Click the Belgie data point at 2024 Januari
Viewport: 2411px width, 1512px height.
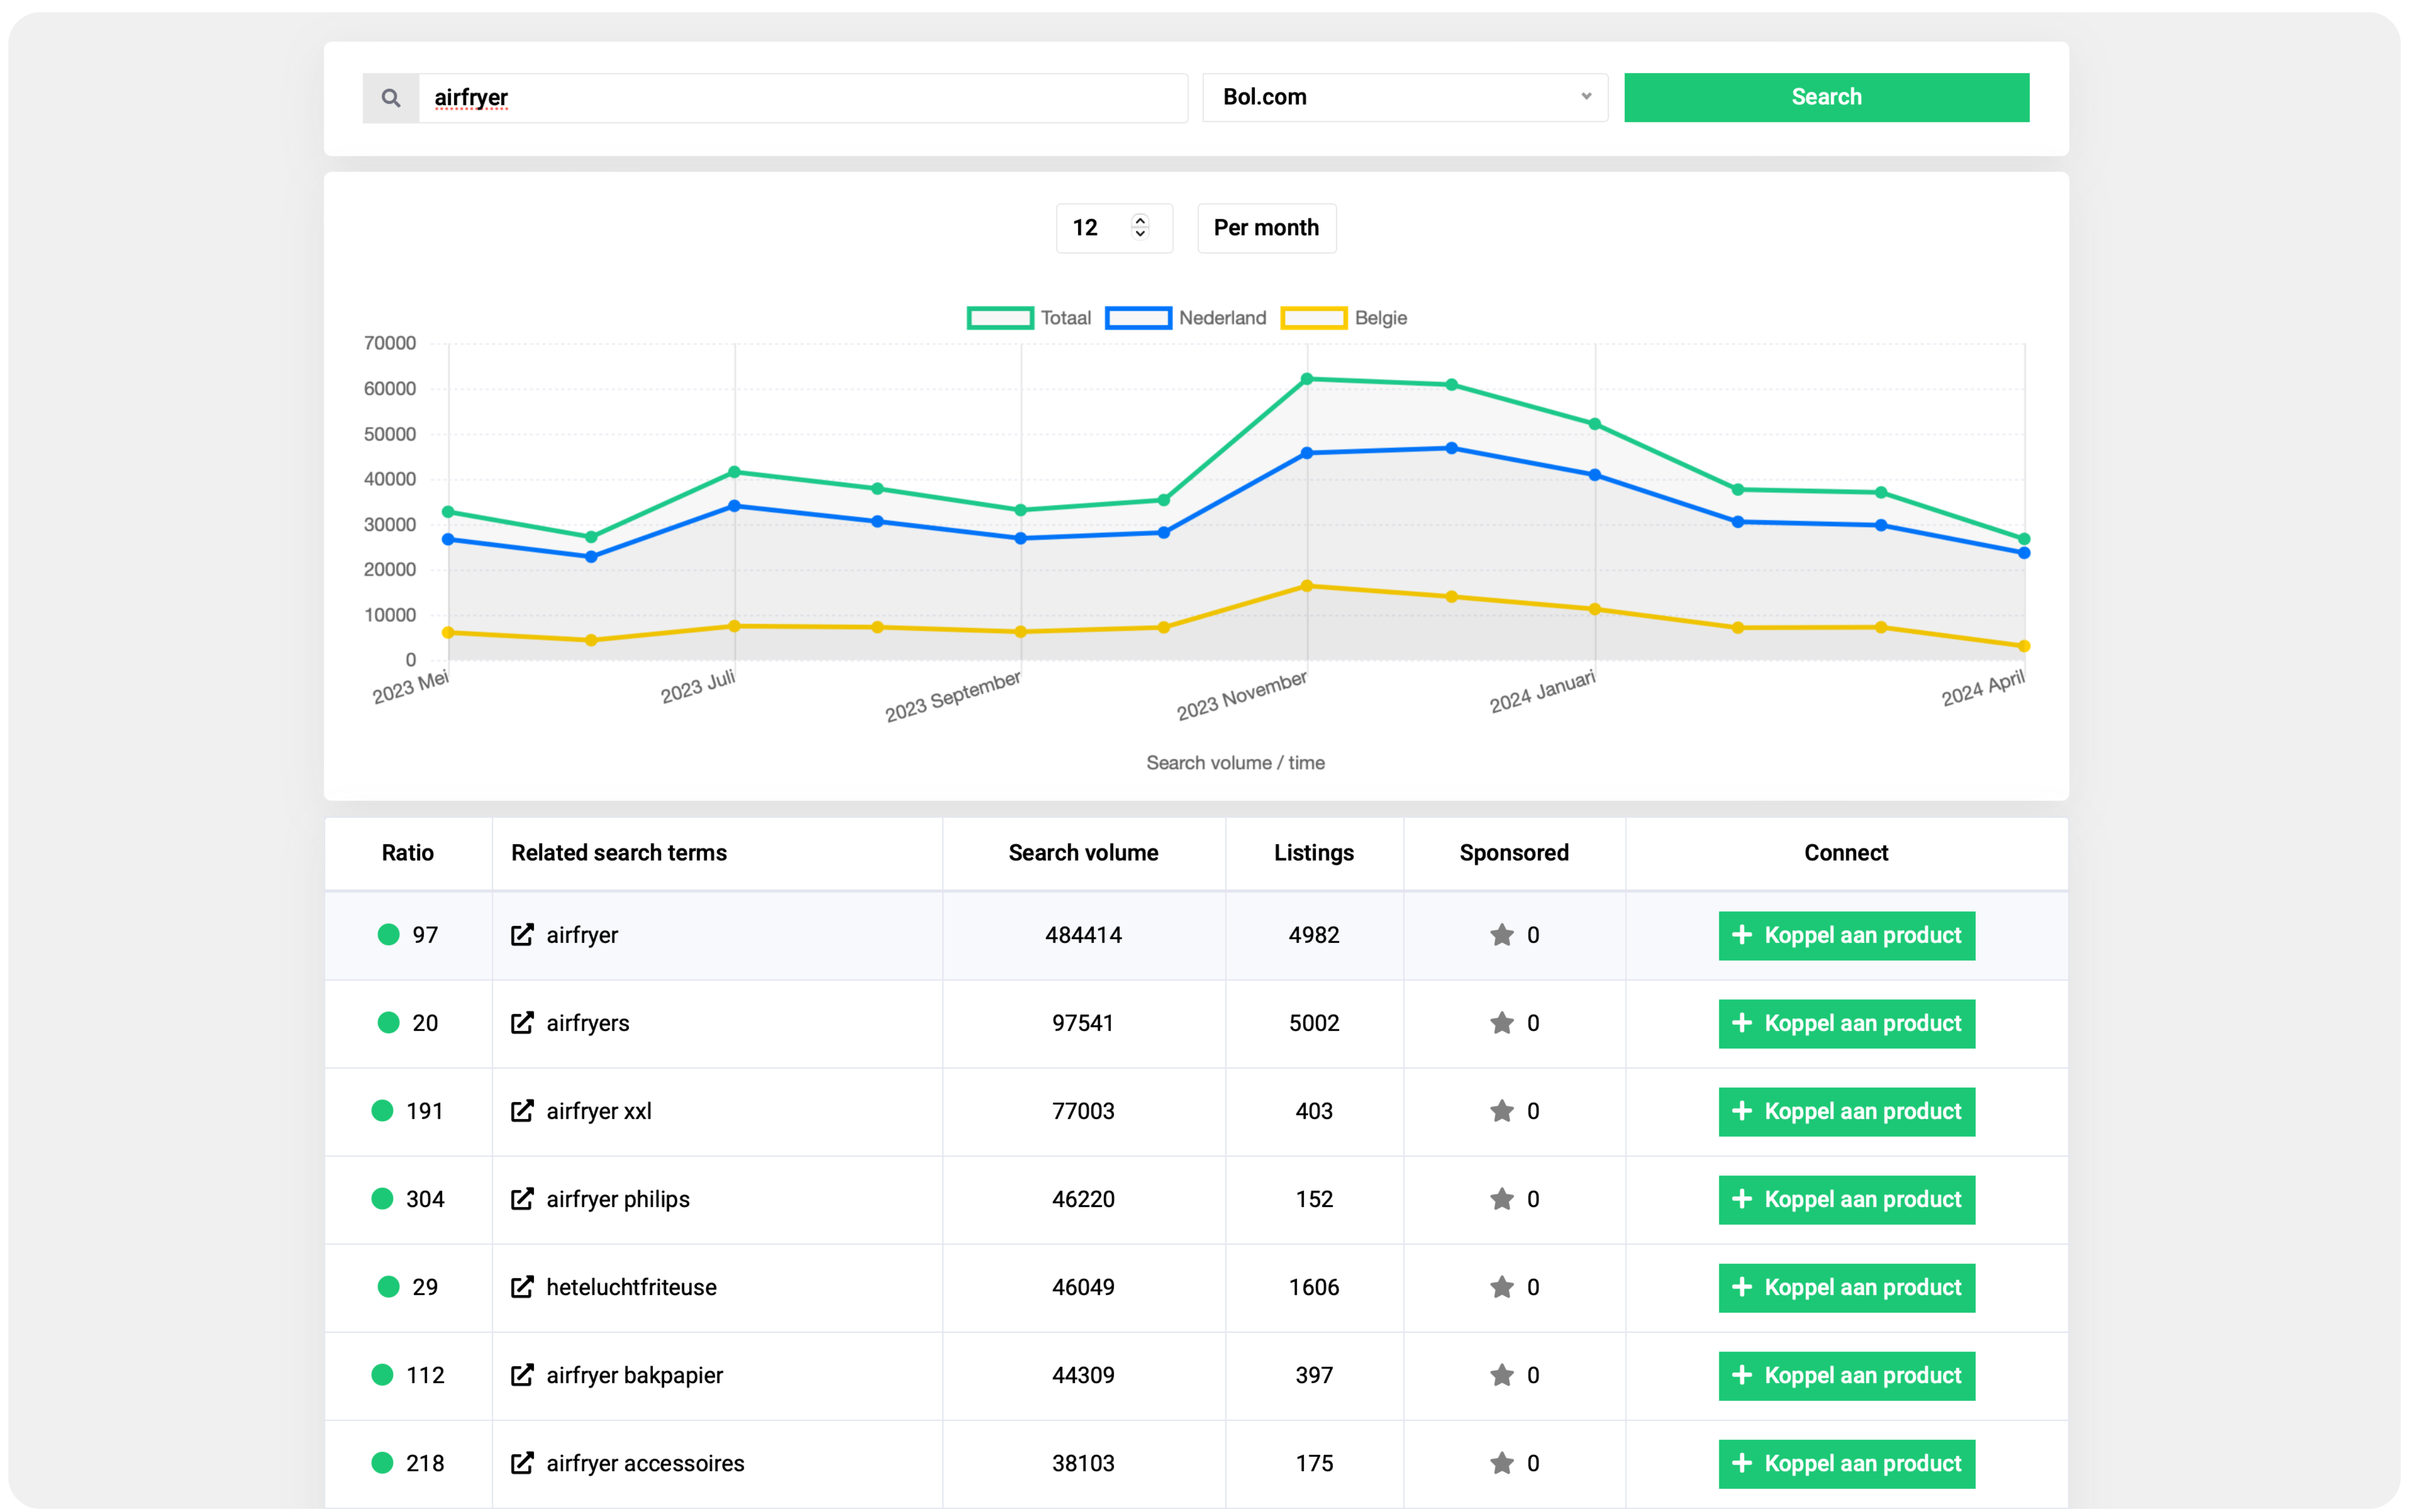[x=1595, y=609]
